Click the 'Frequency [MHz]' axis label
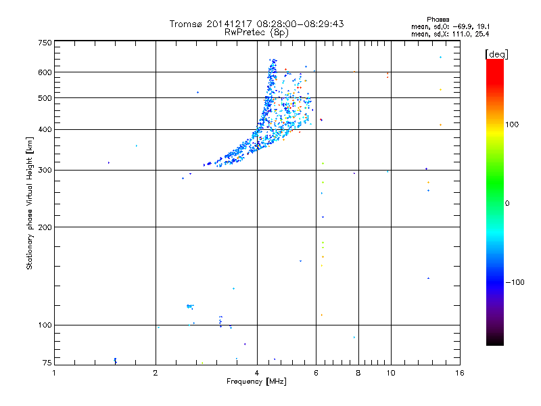 256,382
